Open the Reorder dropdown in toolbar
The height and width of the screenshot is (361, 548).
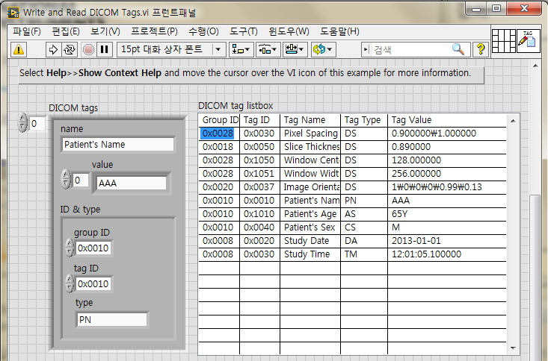pyautogui.click(x=322, y=49)
